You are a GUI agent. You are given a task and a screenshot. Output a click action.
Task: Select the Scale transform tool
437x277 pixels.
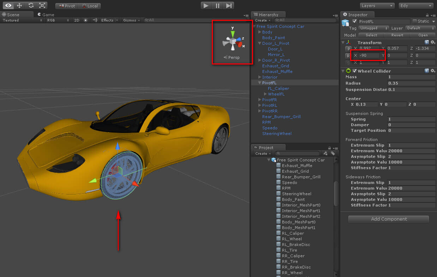pyautogui.click(x=42, y=6)
